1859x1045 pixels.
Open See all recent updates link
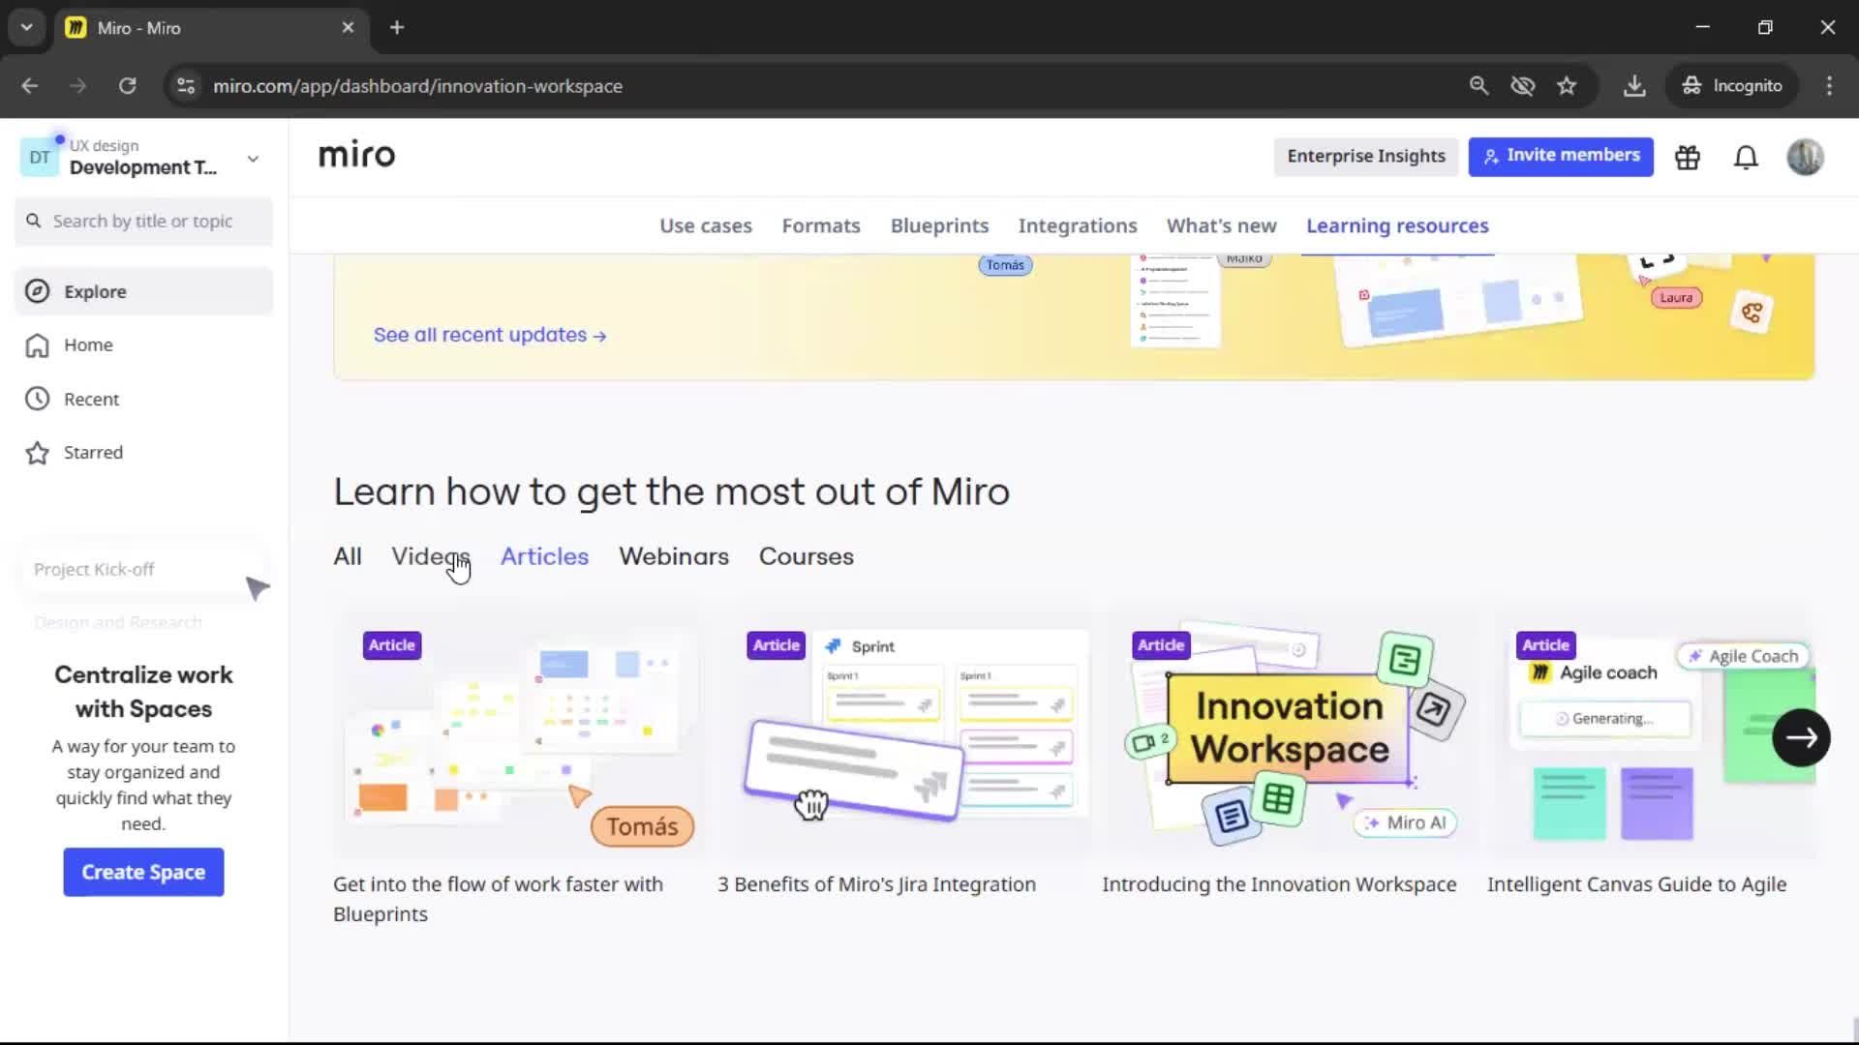[490, 335]
